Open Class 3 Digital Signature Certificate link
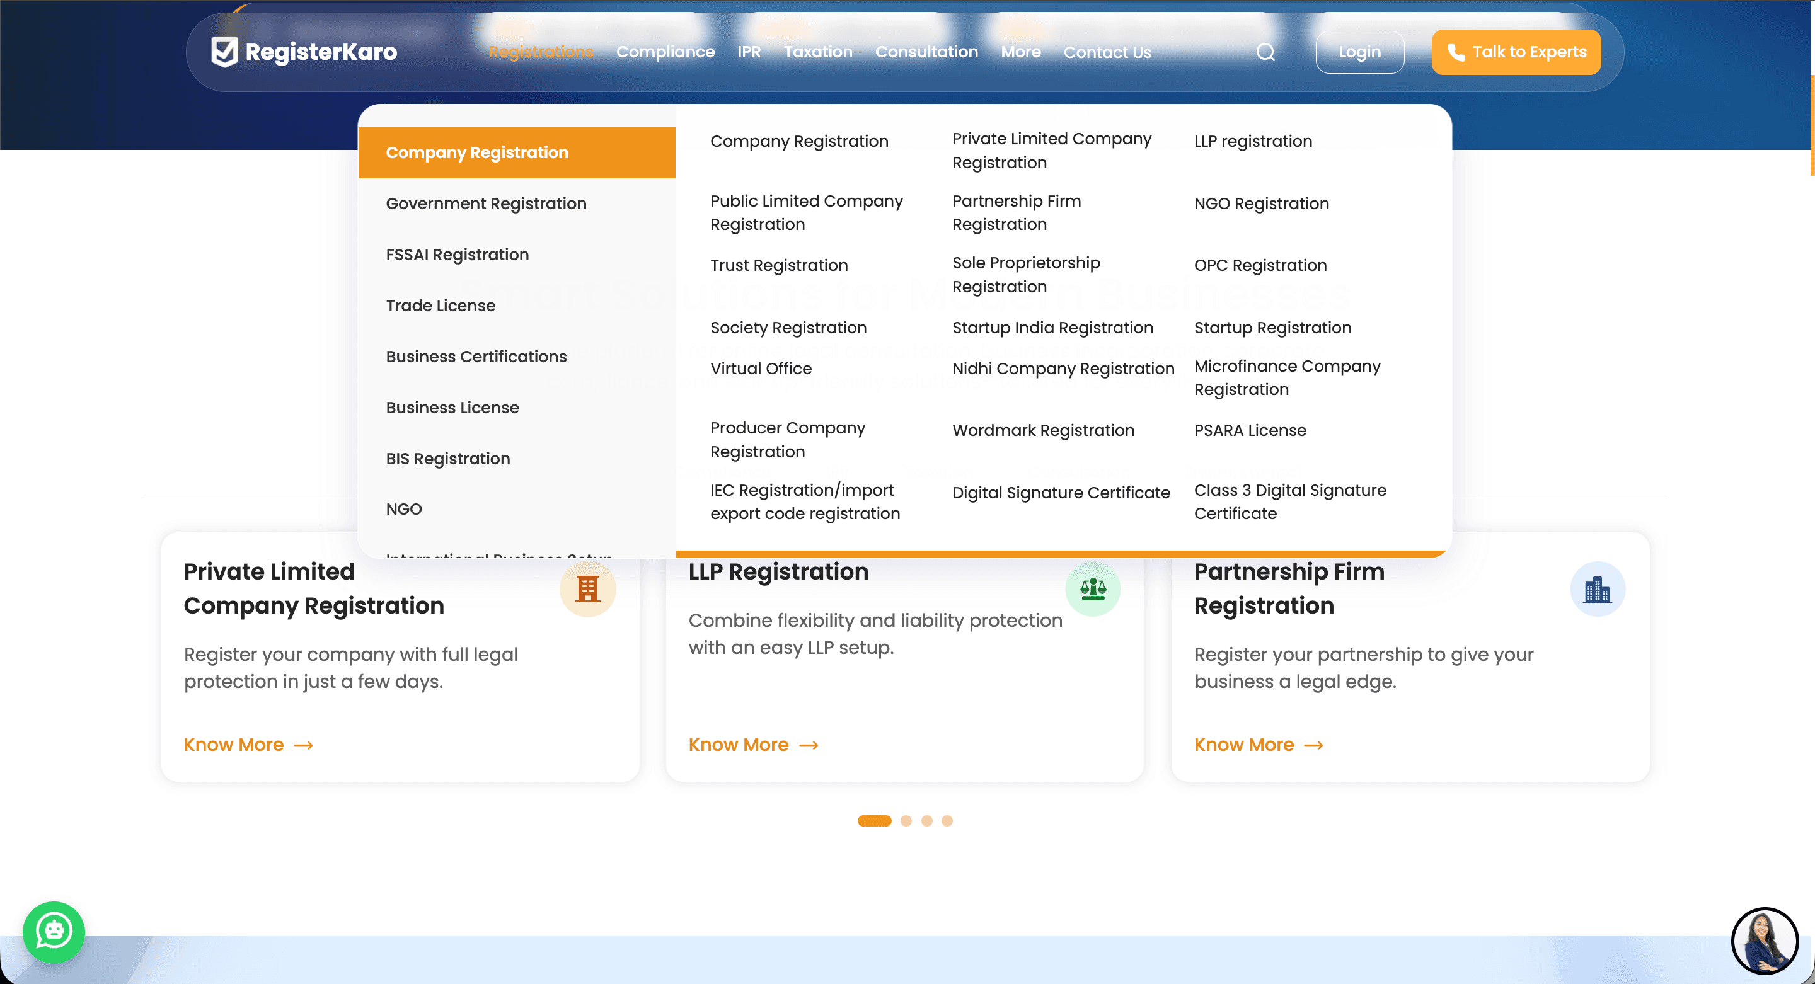 pos(1289,501)
